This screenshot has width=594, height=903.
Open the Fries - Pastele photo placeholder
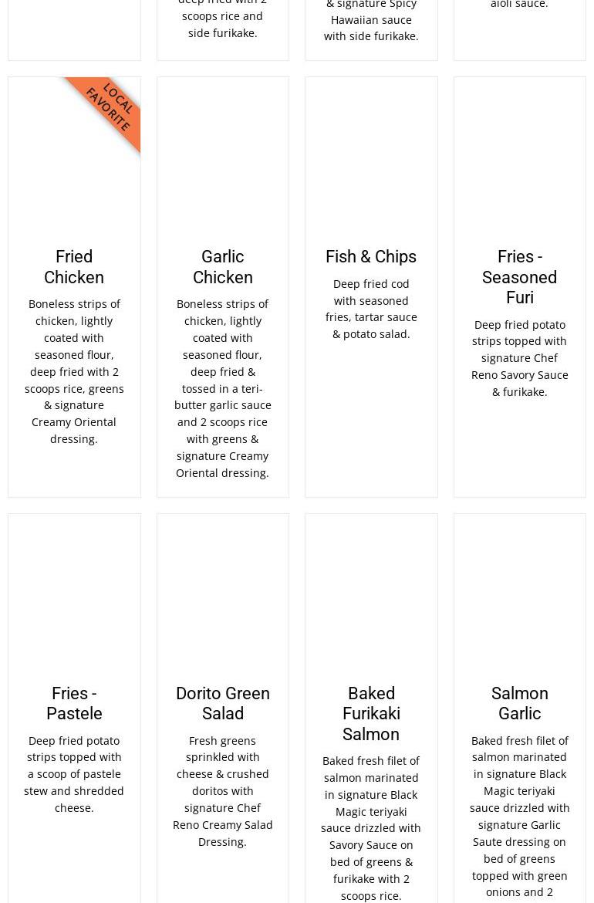(74, 596)
